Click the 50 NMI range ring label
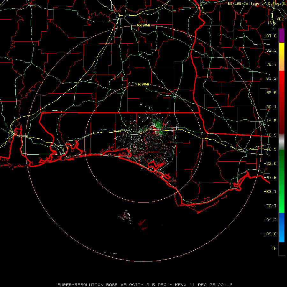This screenshot has height=287, width=287. coord(143,84)
